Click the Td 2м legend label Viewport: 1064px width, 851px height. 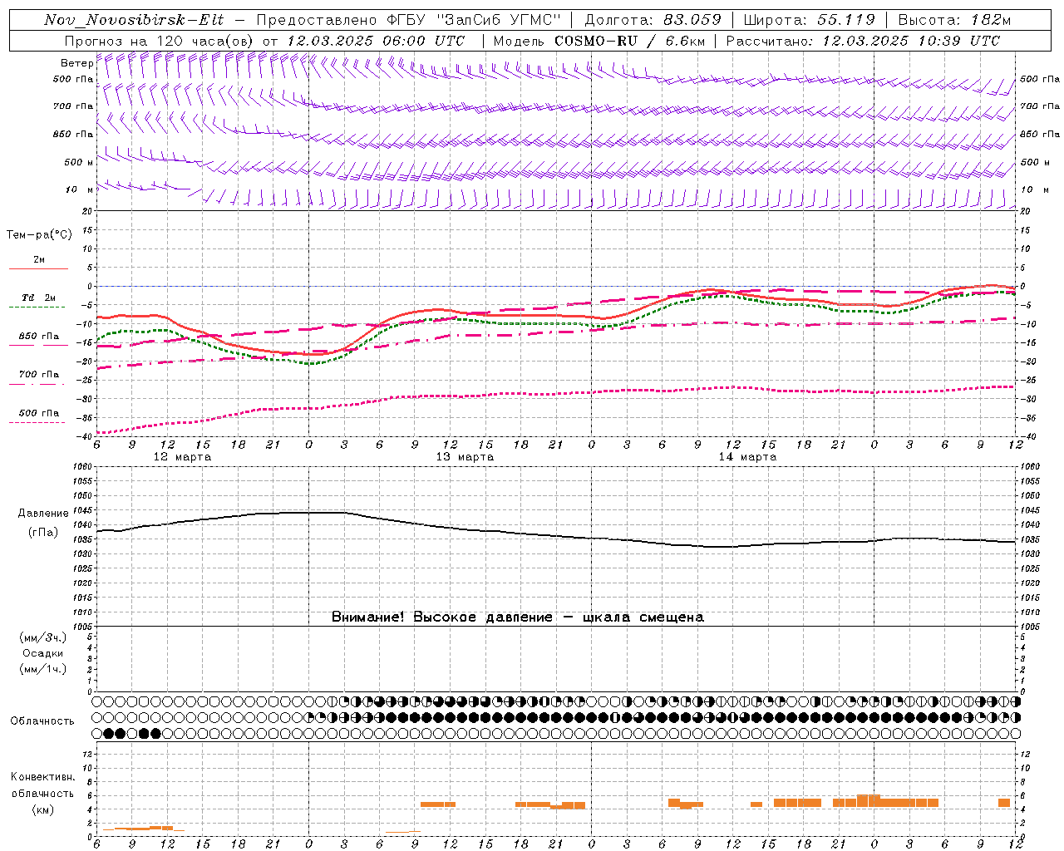(x=39, y=298)
